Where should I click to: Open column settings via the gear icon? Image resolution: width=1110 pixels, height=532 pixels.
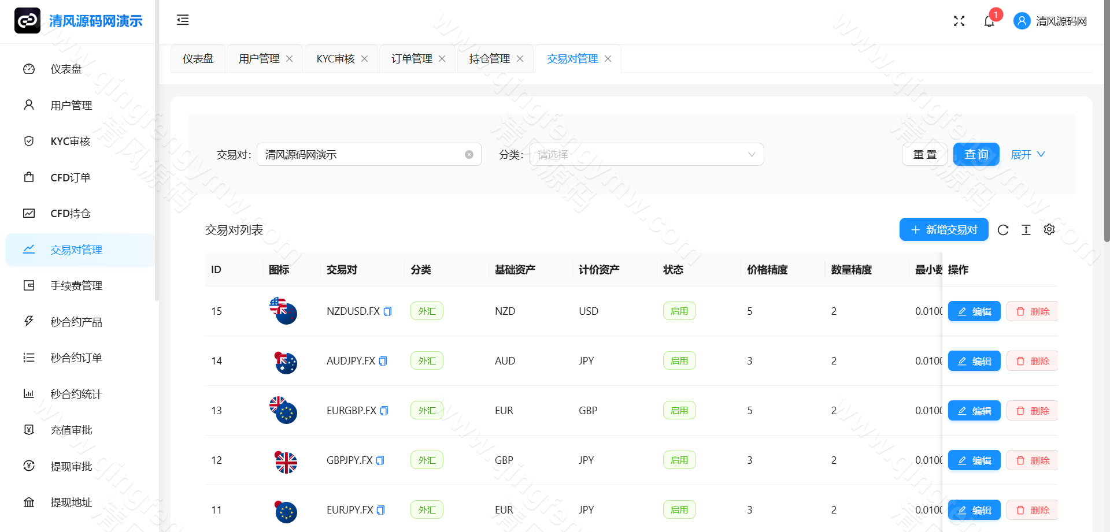pos(1049,229)
